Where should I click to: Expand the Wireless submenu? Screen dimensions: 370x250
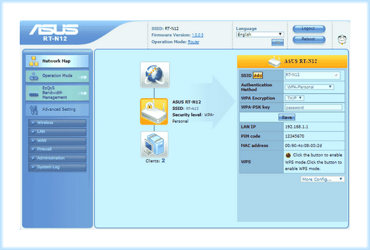(57, 123)
